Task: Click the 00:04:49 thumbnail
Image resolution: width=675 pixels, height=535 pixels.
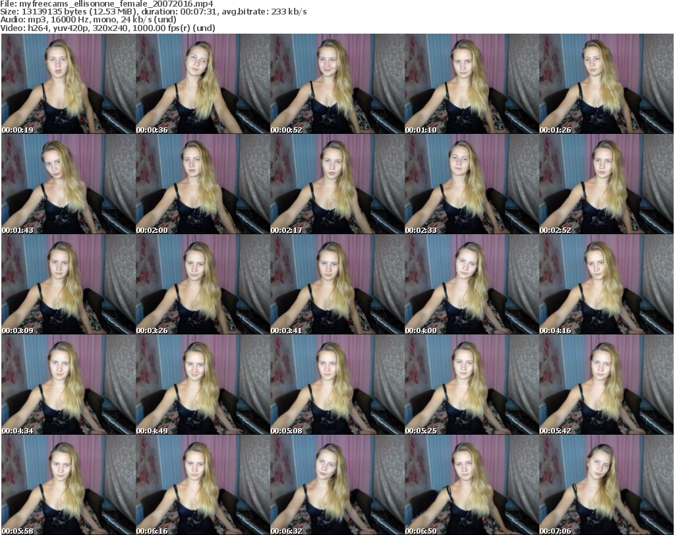Action: coord(203,385)
